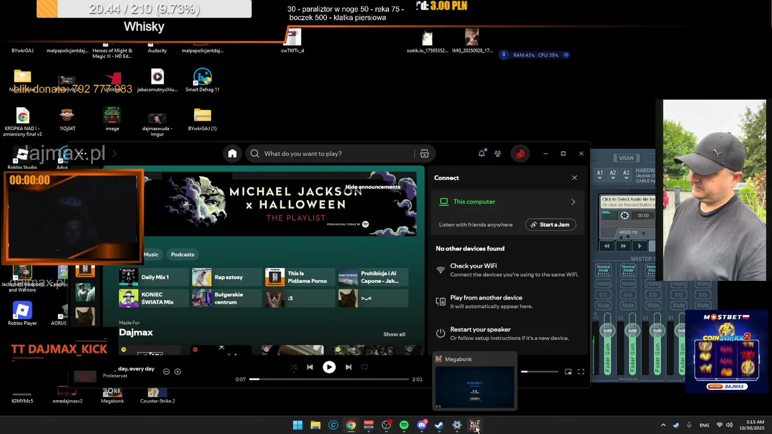Show all Made For Dajmax items

tap(394, 335)
